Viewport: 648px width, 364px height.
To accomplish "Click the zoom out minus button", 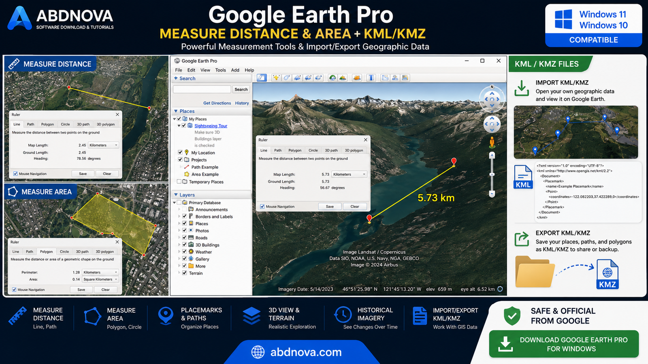I will [492, 194].
